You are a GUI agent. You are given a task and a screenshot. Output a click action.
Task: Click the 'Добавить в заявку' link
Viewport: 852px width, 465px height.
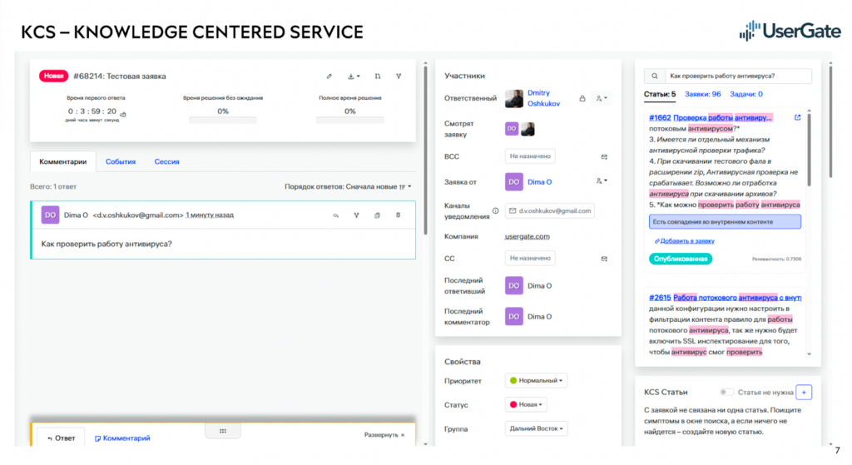[684, 241]
